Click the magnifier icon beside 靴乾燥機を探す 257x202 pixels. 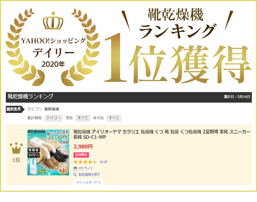75,175
